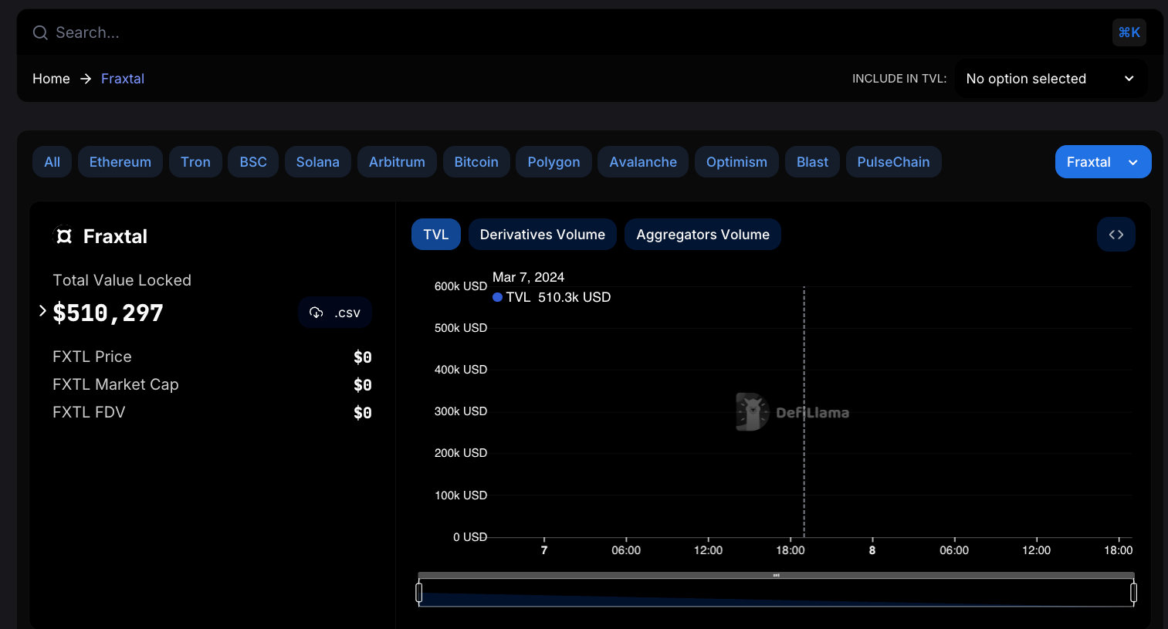
Task: Open the PulseChain chain link
Action: [893, 162]
